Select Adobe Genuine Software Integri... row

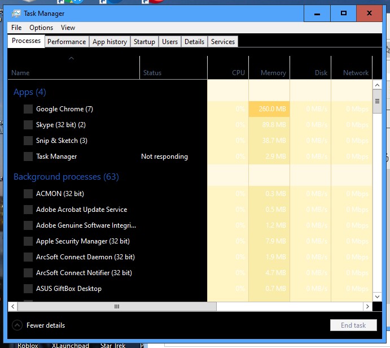190,225
